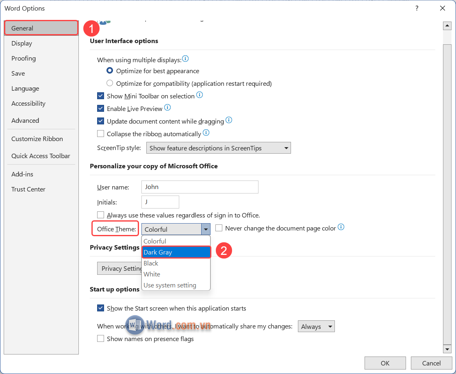This screenshot has width=456, height=374.
Task: Check Collapse the ribbon automatically
Action: 101,134
